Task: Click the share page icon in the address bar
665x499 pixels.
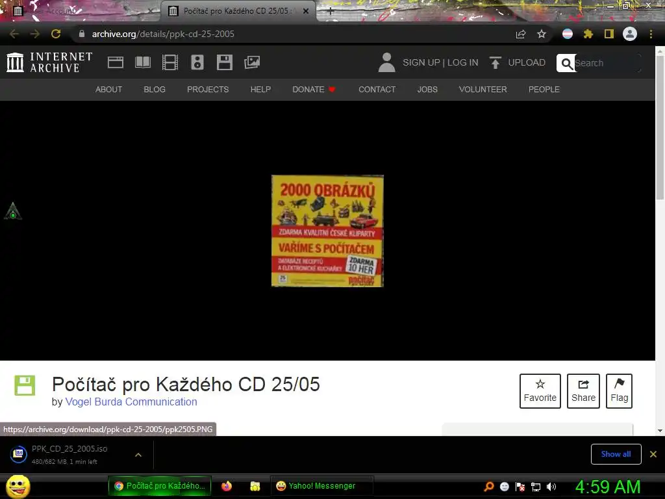Action: point(521,34)
